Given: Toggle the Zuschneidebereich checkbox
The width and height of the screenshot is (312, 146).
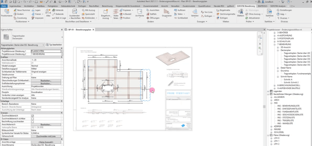Looking at the screenshot, I should point(33,116).
